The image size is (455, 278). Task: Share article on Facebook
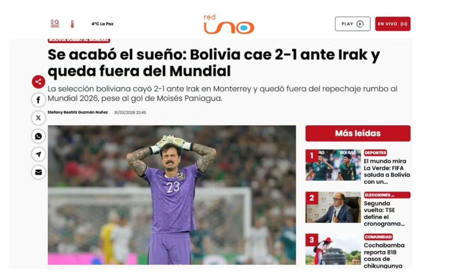(x=38, y=100)
